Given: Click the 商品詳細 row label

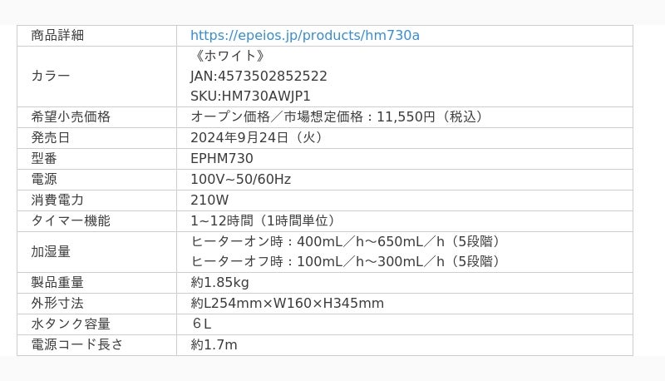Looking at the screenshot, I should coord(57,35).
